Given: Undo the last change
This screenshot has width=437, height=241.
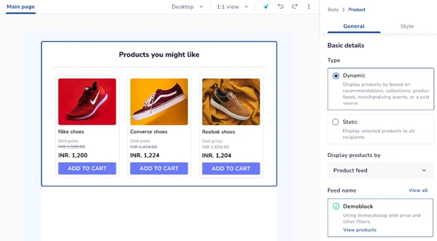Looking at the screenshot, I should 280,6.
